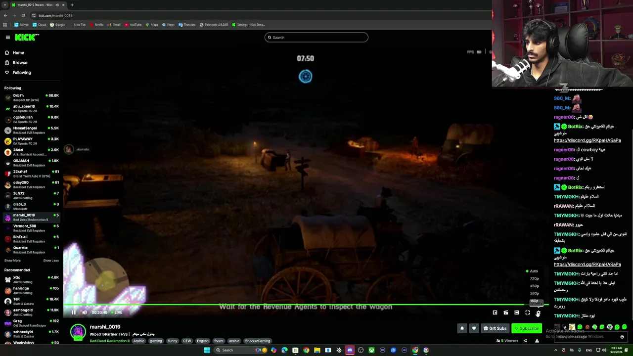Enable mini player mode icon
Screen dimensions: 633x356
(495, 312)
